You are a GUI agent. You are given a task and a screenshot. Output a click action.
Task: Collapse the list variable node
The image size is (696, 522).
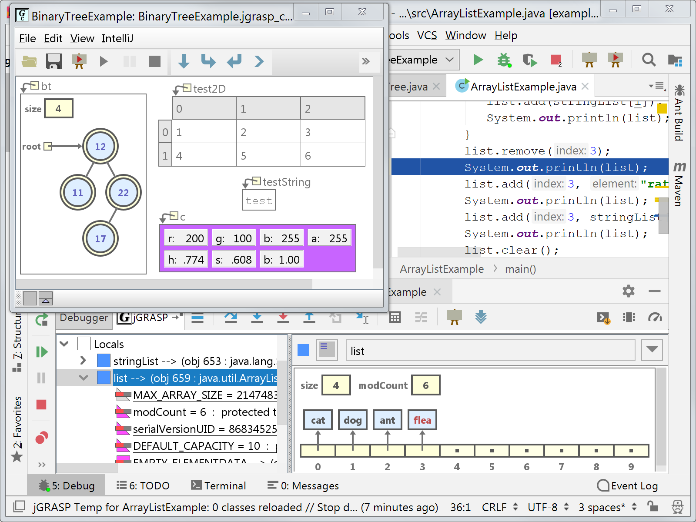(84, 378)
